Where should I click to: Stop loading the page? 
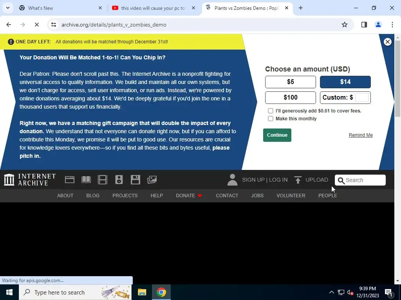(x=36, y=25)
